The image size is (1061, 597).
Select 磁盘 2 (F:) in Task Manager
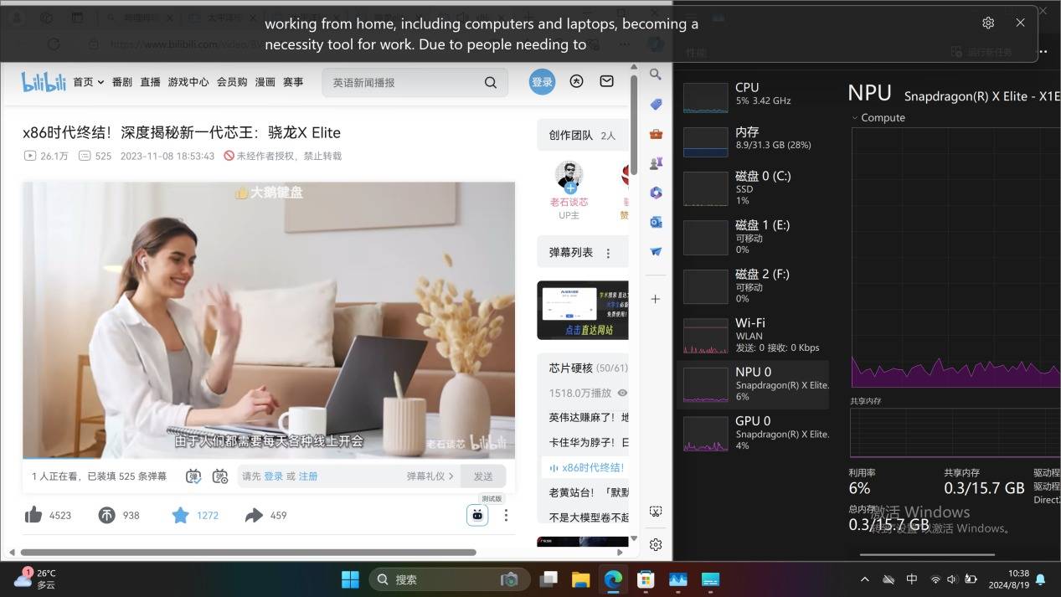coord(753,286)
